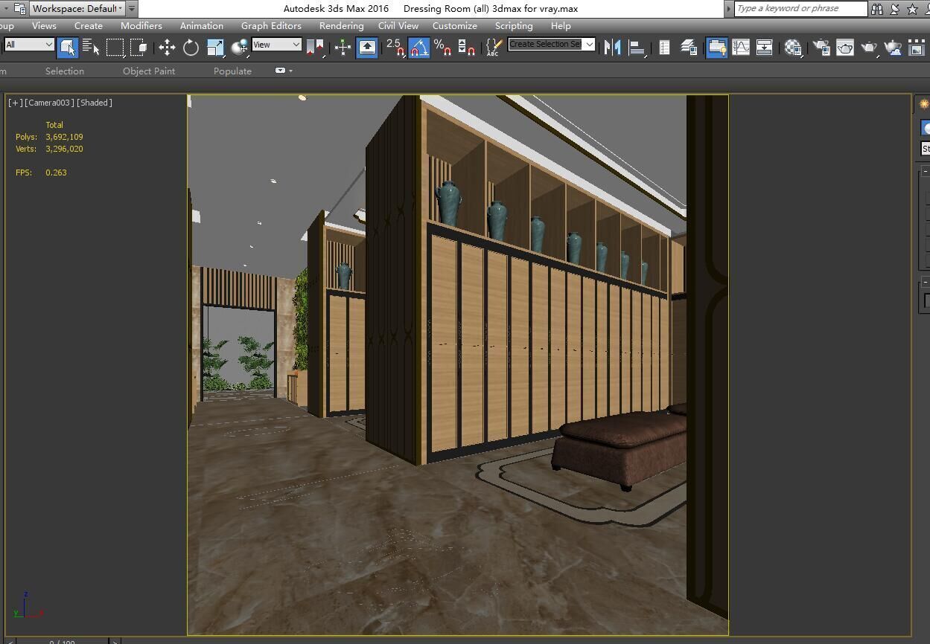Click the binoculars search icon
This screenshot has height=644, width=930.
point(877,9)
